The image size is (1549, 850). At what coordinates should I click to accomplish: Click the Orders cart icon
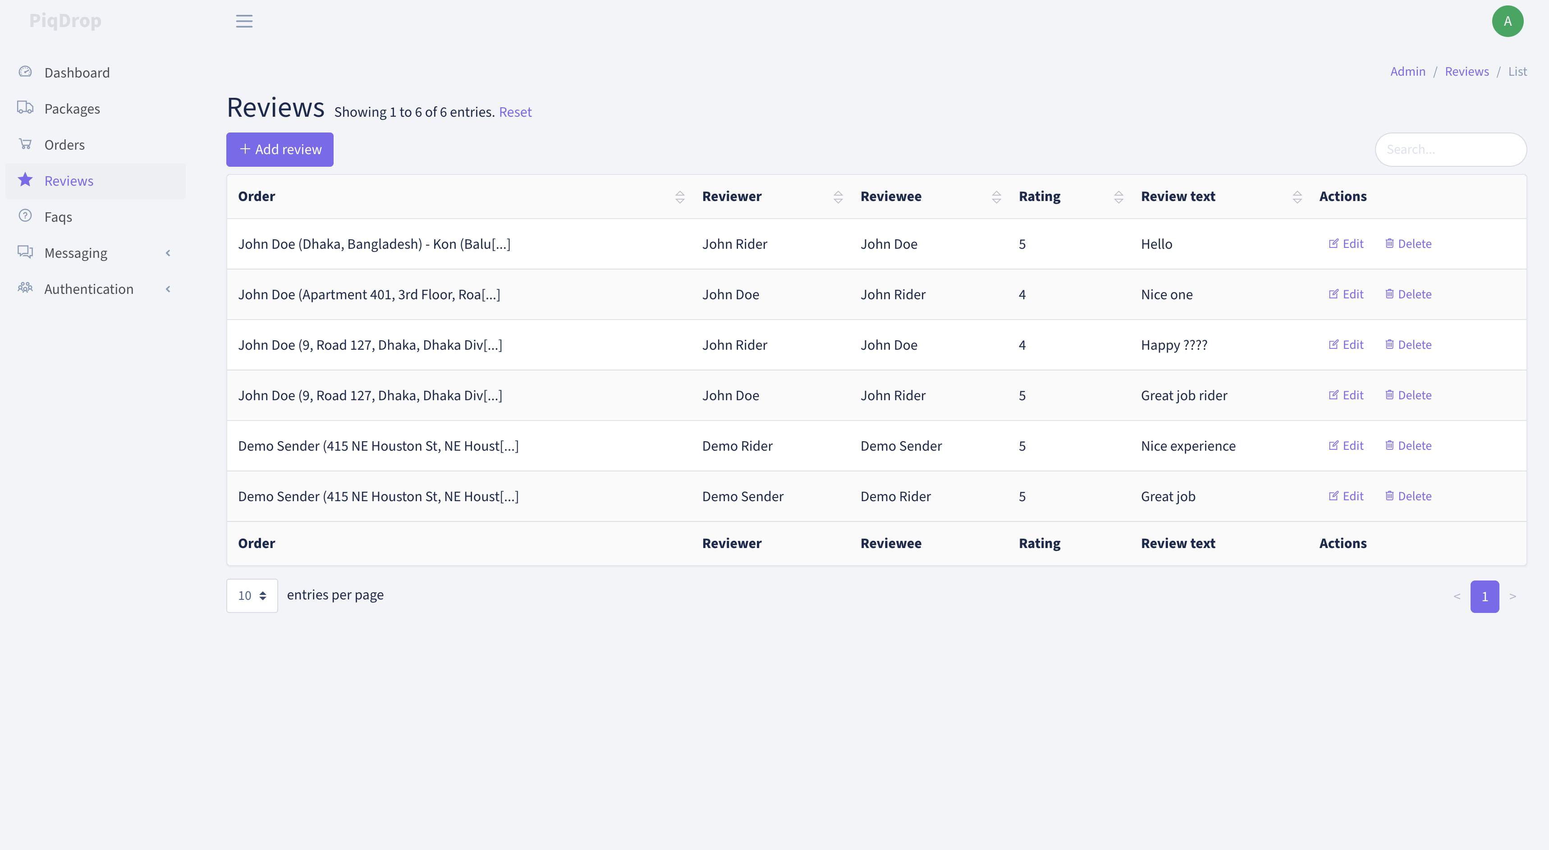click(x=25, y=144)
